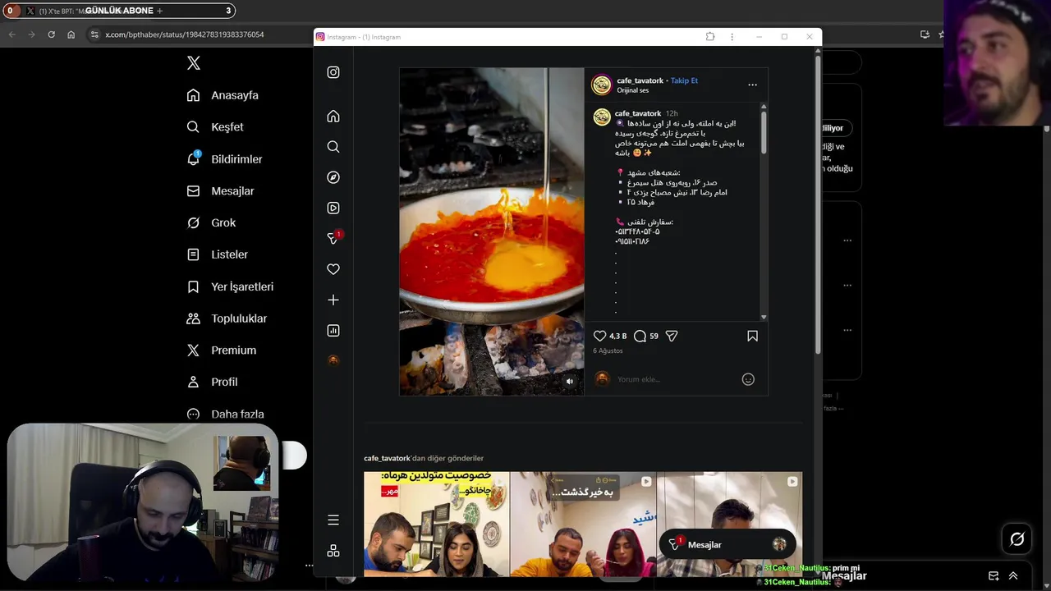Open cafe_tavatork avatar in post header
This screenshot has width=1051, height=591.
click(602, 85)
